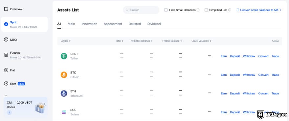The width and height of the screenshot is (289, 121).
Task: Click hidden USDT Valuation for BTC row
Action: 210,74
